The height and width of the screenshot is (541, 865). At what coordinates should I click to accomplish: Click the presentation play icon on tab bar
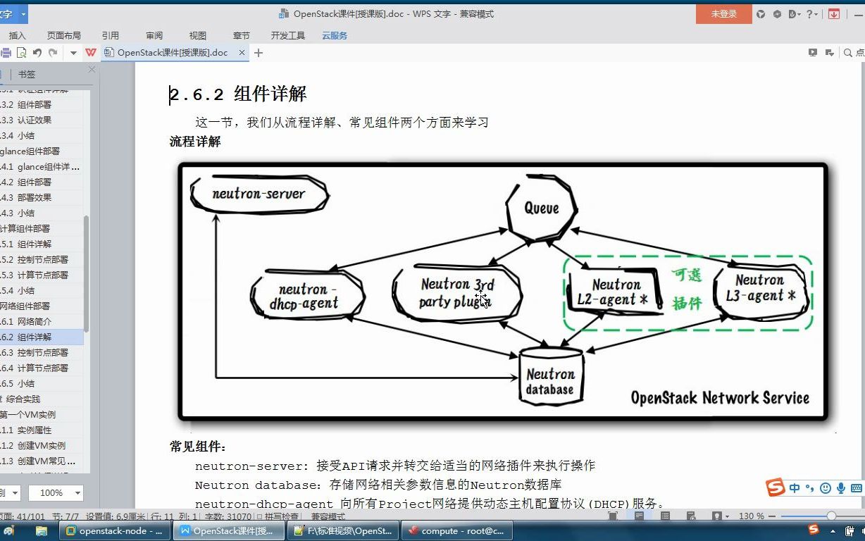pyautogui.click(x=813, y=53)
